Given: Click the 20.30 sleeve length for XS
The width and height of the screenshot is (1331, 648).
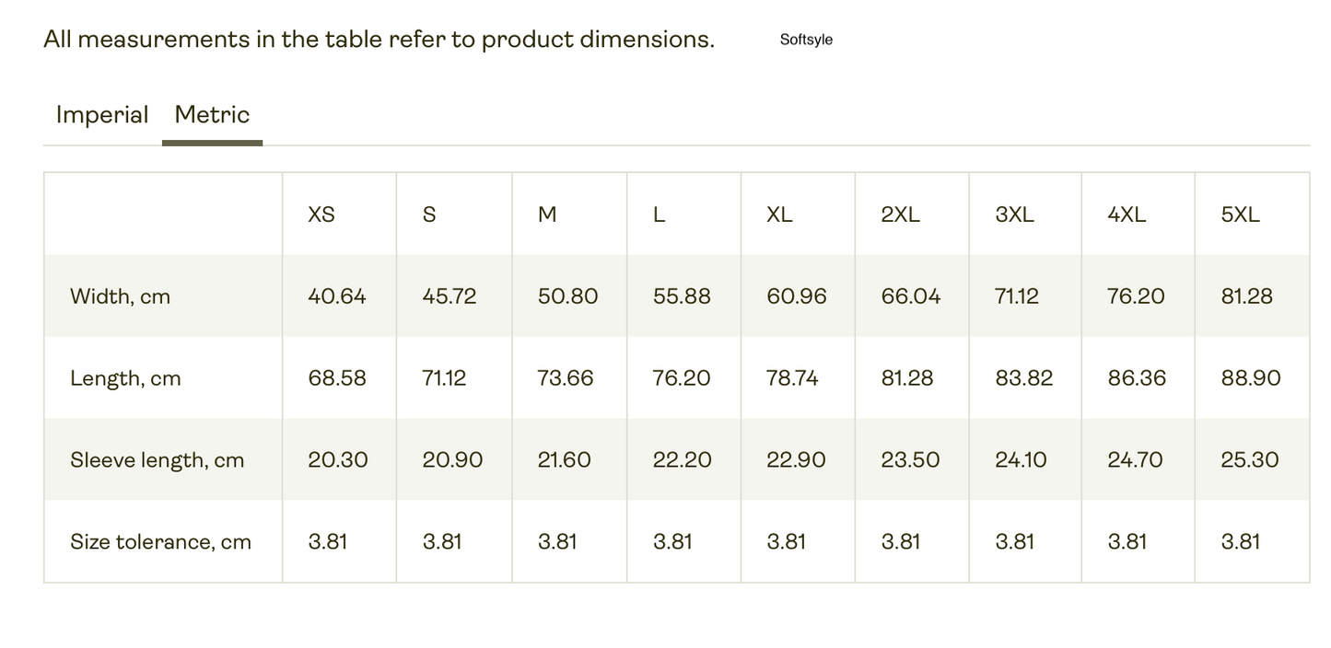Looking at the screenshot, I should (338, 460).
